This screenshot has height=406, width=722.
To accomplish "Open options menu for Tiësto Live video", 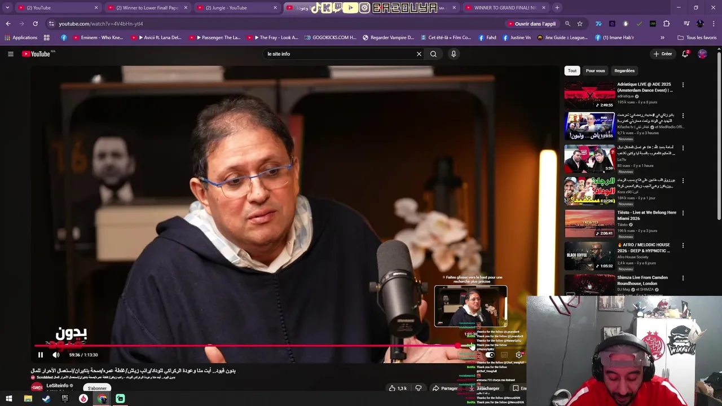I will [683, 213].
